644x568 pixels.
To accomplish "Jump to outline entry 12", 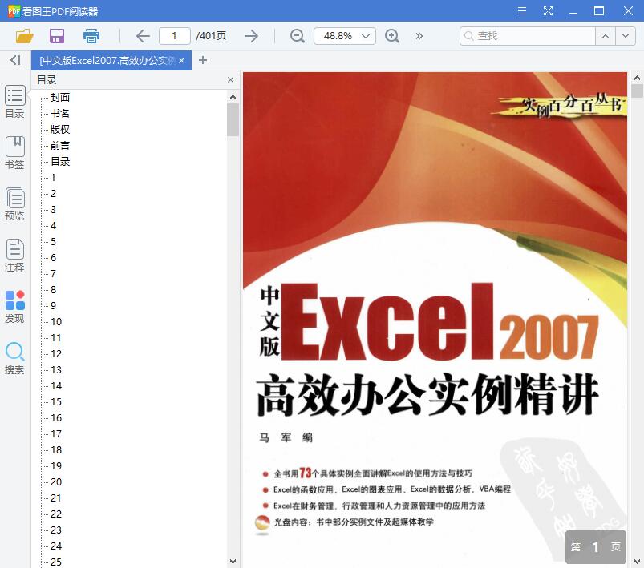I will coord(56,353).
